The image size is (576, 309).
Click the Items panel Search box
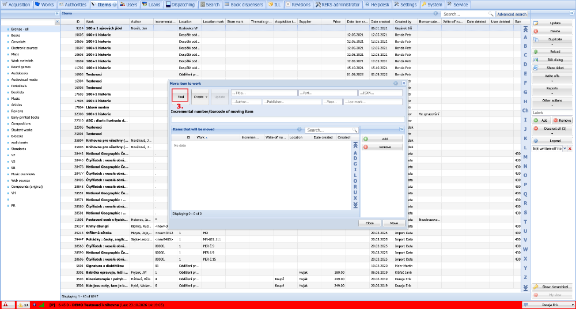(x=465, y=14)
